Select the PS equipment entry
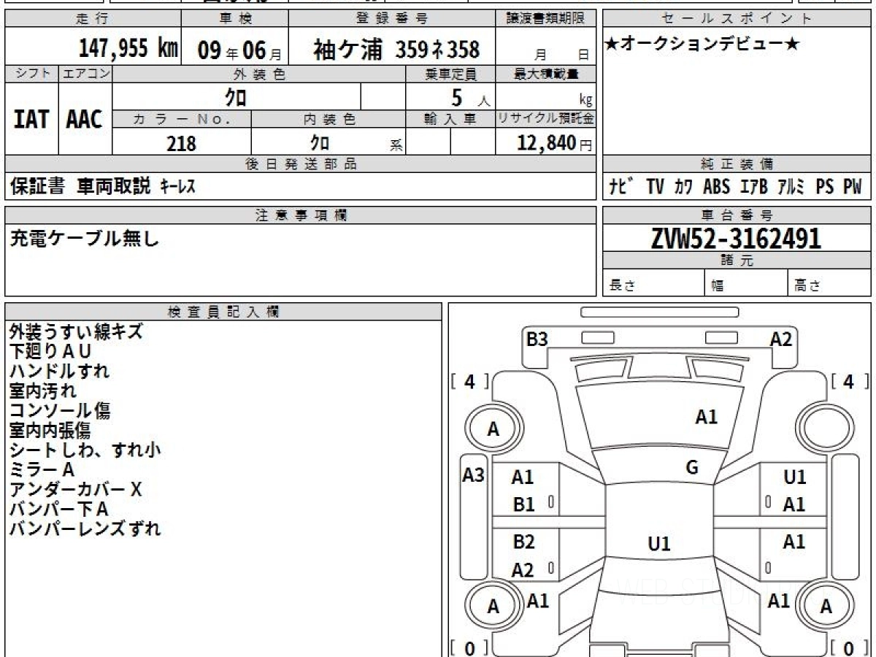 tap(825, 187)
